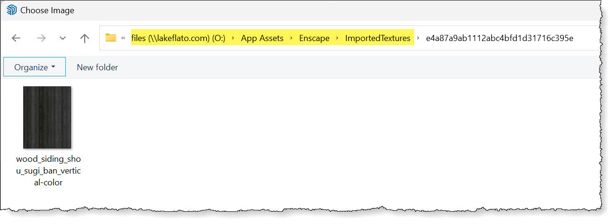615x224 pixels.
Task: Expand the chevron after App Assets
Action: click(292, 38)
